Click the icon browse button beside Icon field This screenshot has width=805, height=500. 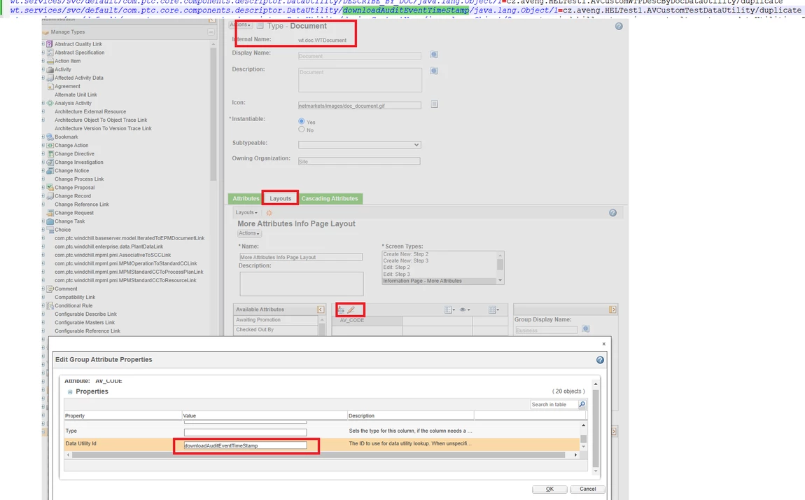coord(434,104)
